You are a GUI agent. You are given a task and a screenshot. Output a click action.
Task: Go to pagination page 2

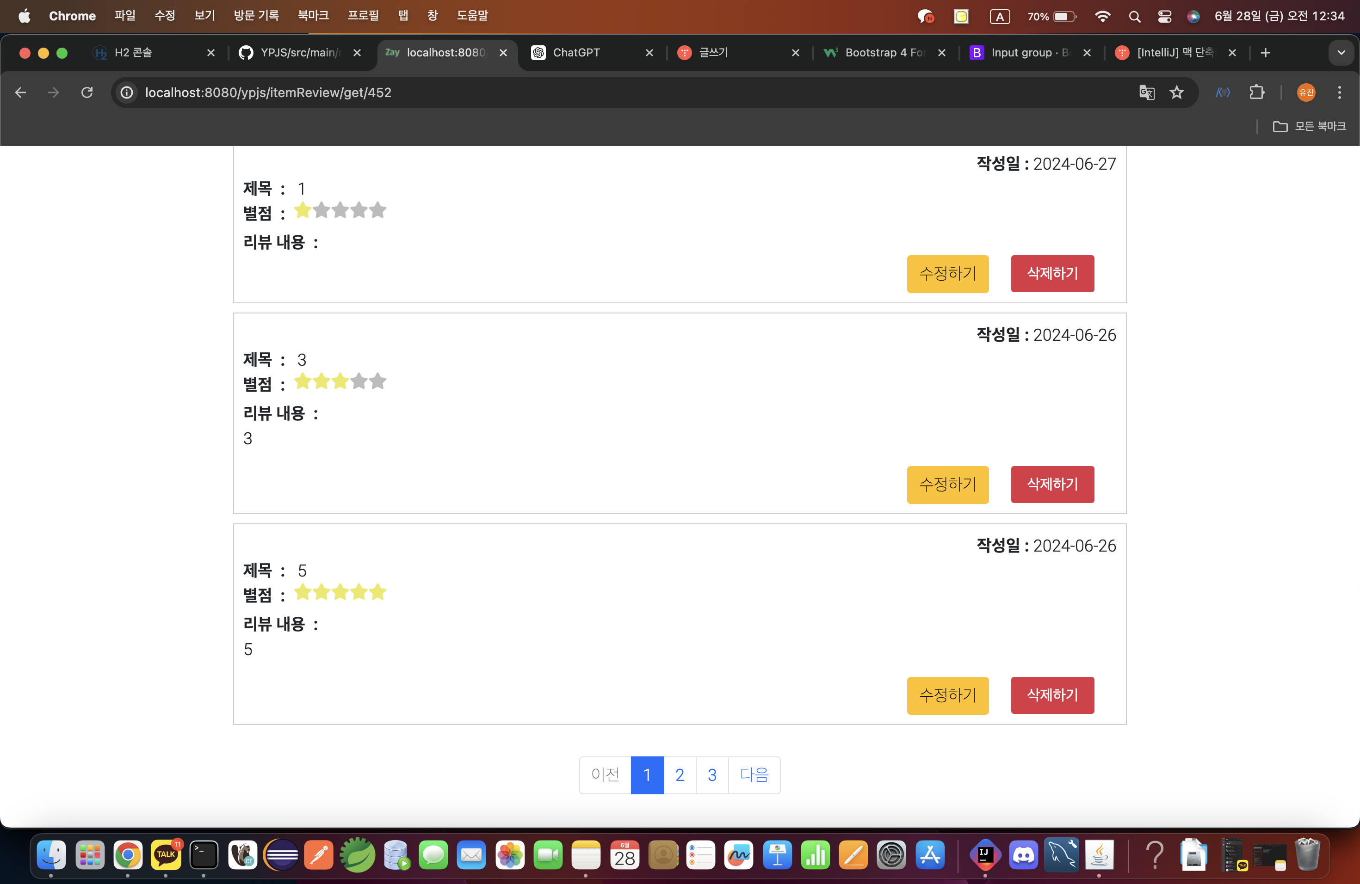[x=680, y=775]
